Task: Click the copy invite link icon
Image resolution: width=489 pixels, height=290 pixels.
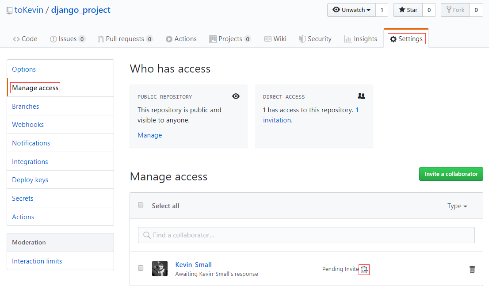Action: [x=364, y=269]
